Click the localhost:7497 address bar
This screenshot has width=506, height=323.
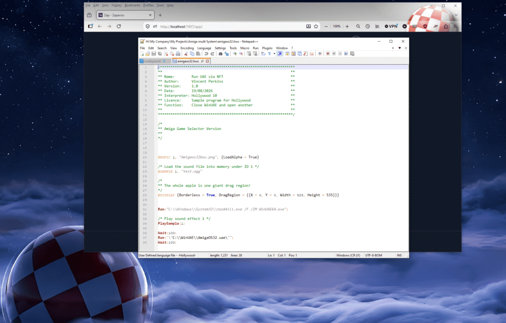231,27
